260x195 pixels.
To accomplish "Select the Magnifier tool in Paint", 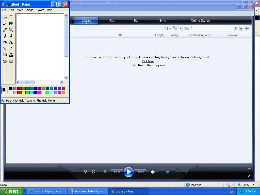I will (x=11, y=30).
